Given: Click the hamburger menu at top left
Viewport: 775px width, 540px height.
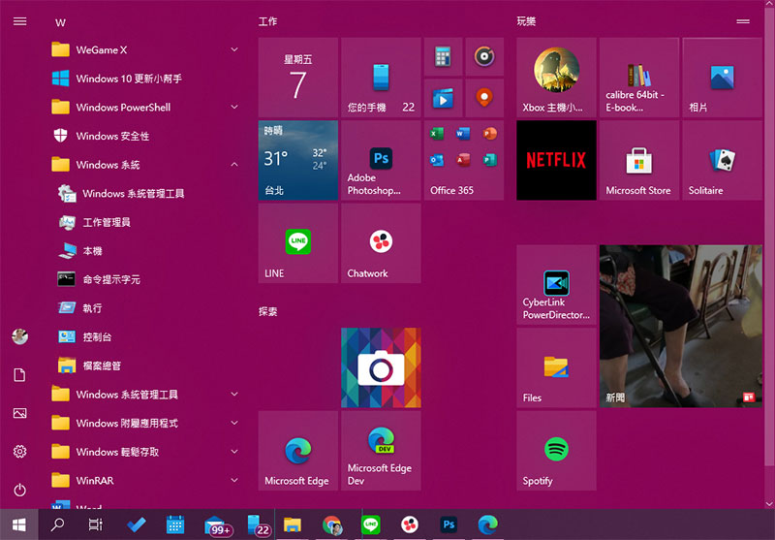Looking at the screenshot, I should 19,21.
